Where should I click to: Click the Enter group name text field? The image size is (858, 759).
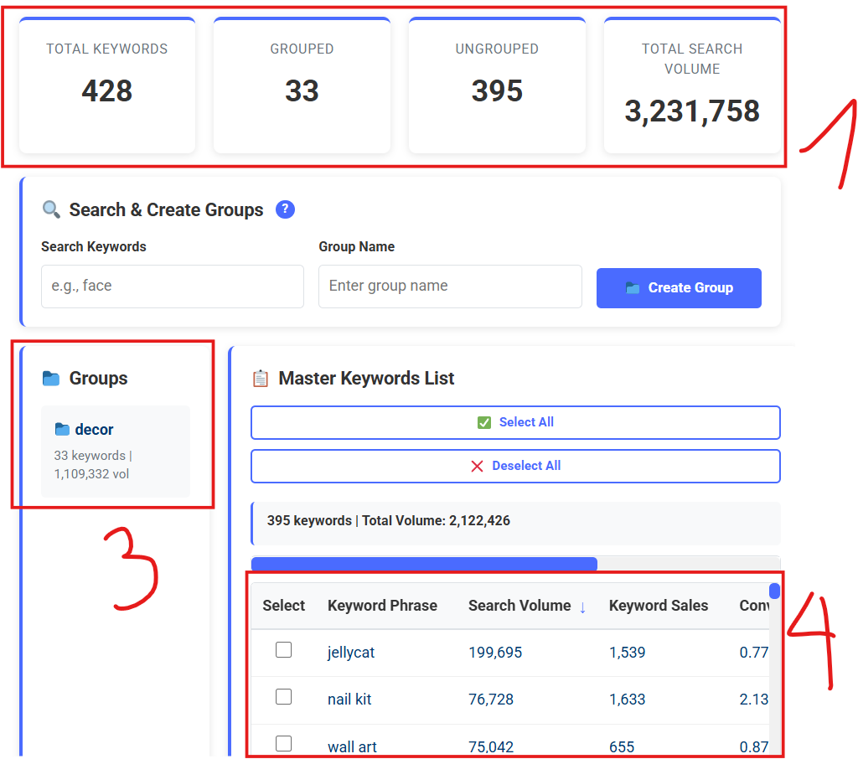coord(450,287)
